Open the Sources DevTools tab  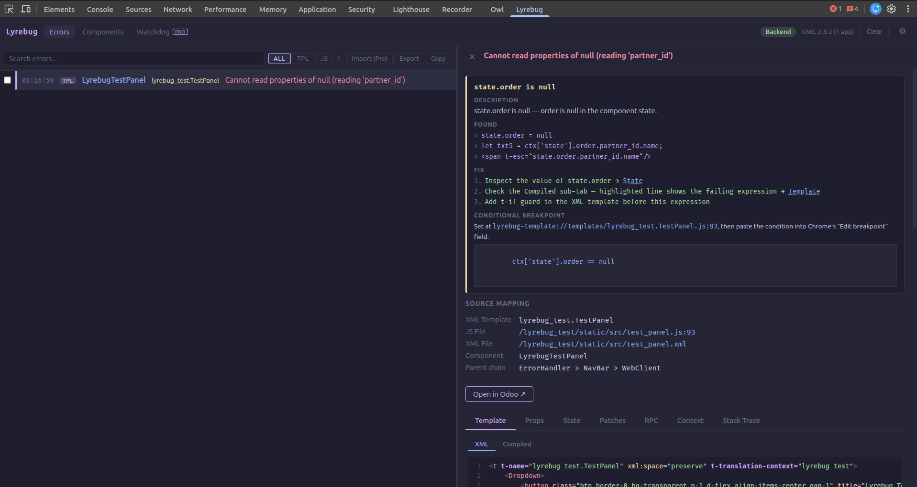pos(139,10)
